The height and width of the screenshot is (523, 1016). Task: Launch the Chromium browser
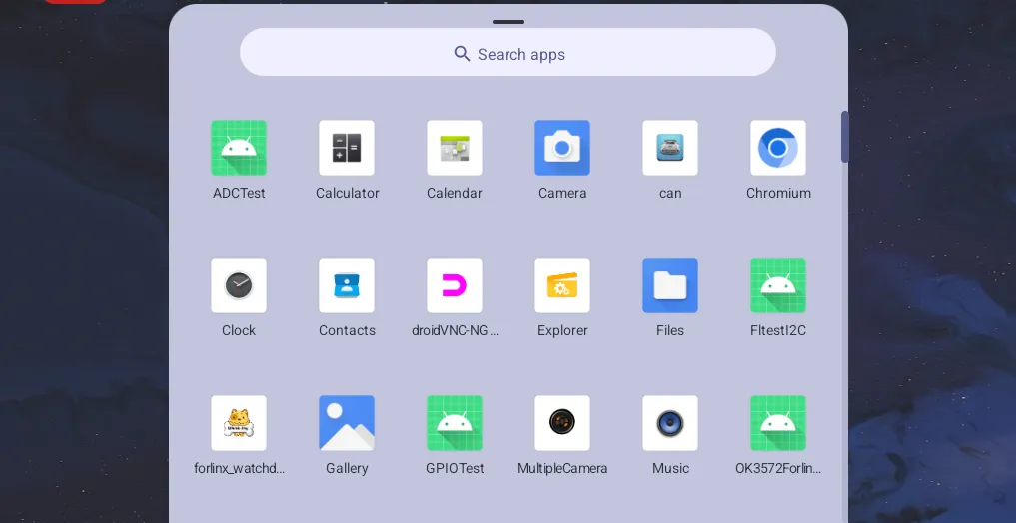[x=778, y=148]
